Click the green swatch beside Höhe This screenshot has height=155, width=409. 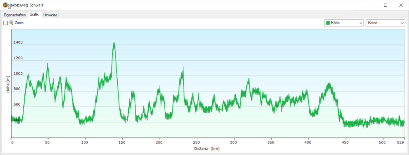coord(328,23)
